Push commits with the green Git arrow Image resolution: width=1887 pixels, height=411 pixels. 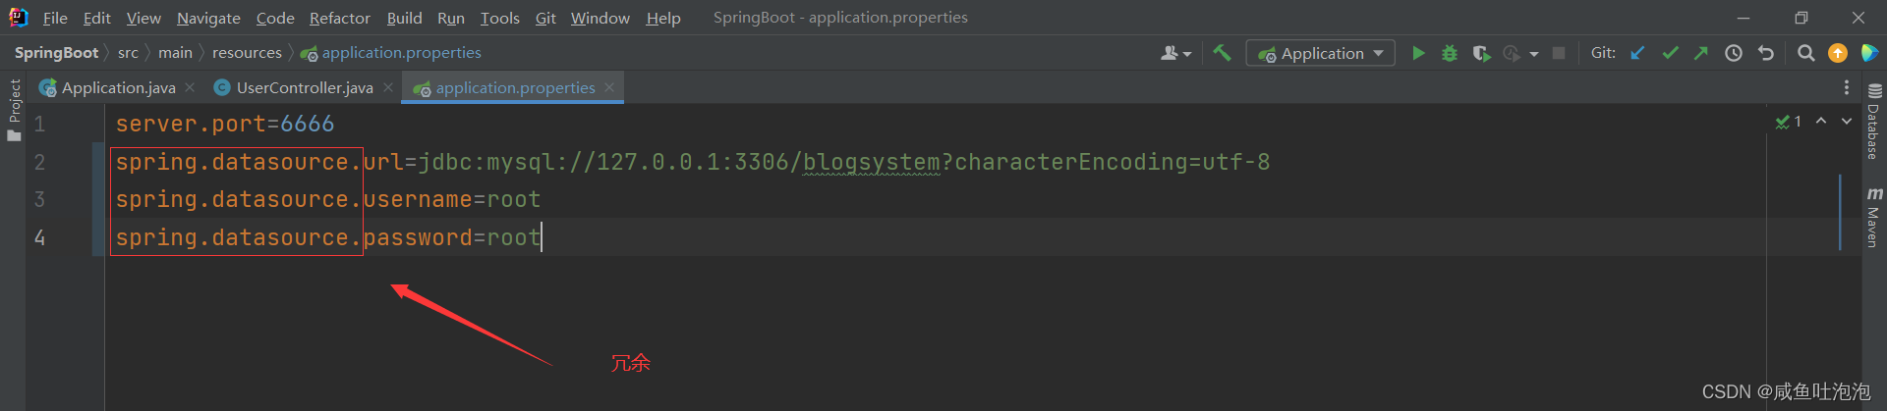[x=1701, y=53]
